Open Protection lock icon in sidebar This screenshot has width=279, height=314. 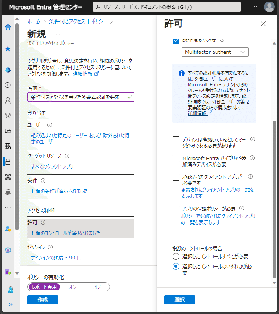point(8,162)
